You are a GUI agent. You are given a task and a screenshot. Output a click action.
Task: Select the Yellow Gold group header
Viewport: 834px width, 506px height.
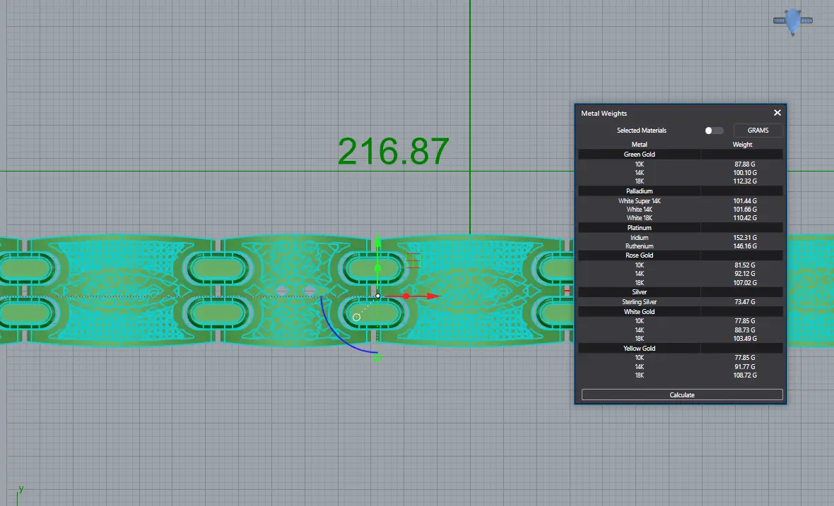pyautogui.click(x=639, y=348)
